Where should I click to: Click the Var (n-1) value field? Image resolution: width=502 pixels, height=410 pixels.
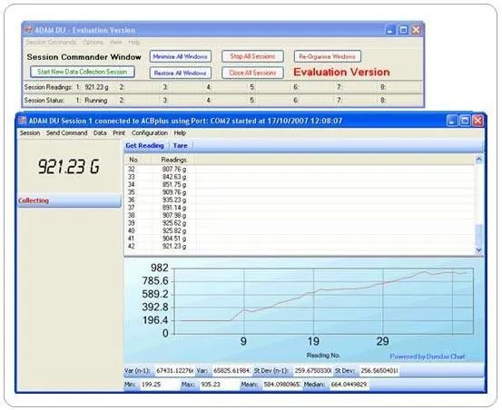pos(174,371)
